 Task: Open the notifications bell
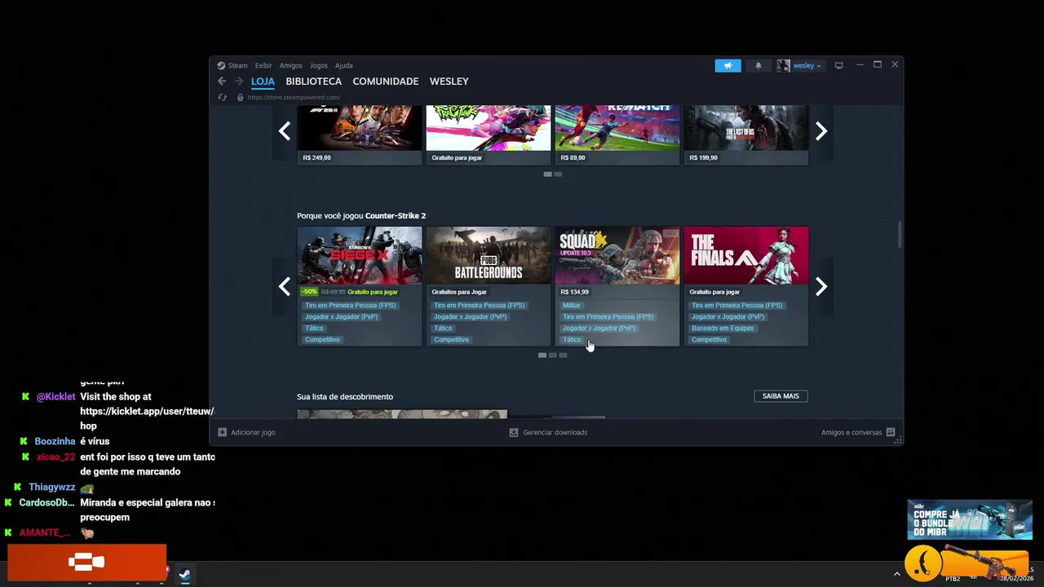(758, 65)
